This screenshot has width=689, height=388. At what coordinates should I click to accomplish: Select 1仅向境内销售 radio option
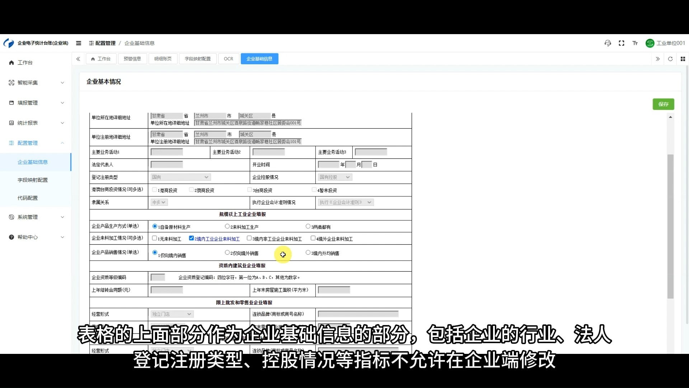tap(155, 253)
